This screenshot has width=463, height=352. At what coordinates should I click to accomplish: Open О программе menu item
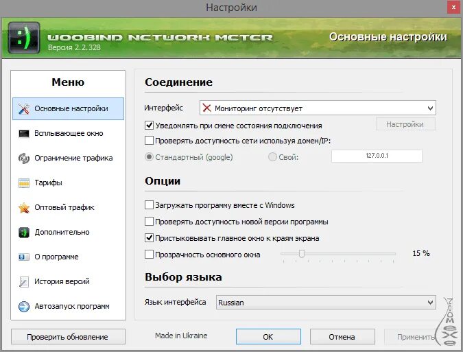tap(68, 257)
